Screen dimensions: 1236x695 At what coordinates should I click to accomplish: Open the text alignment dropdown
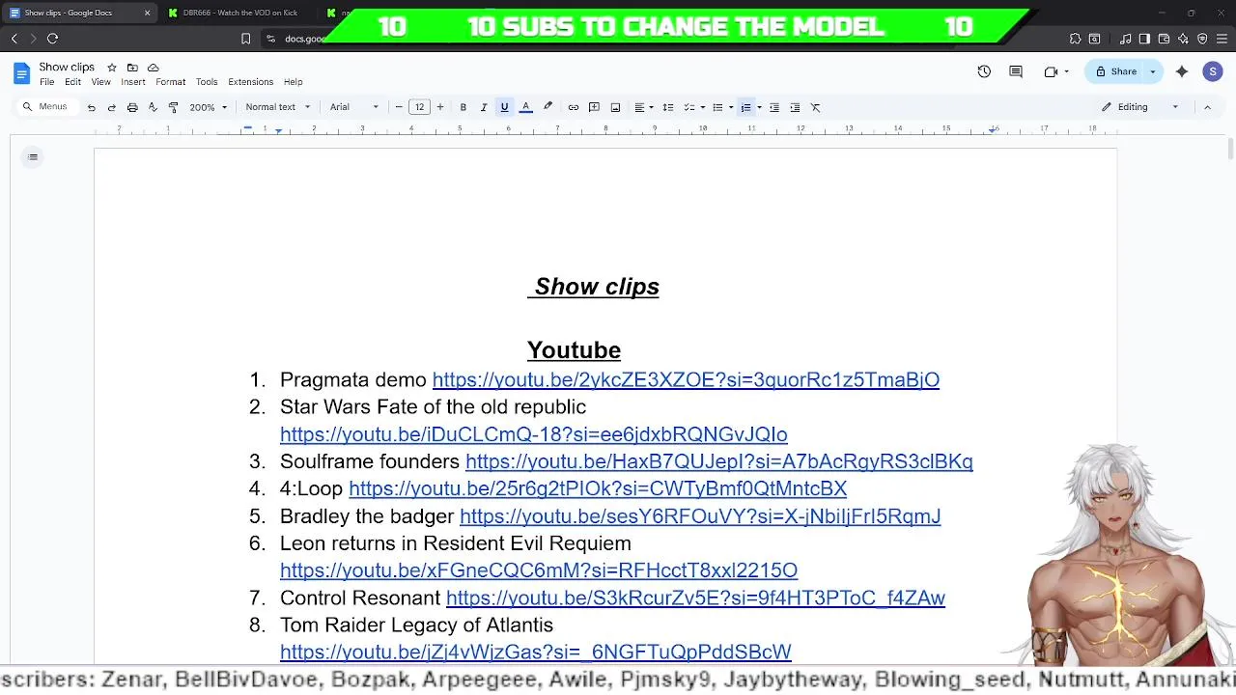pos(643,107)
